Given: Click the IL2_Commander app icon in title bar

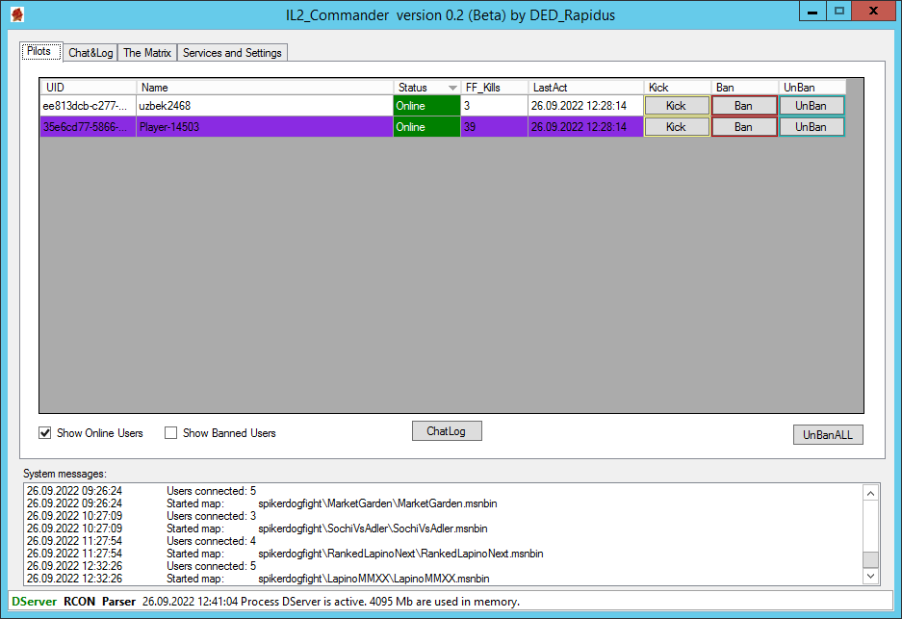Looking at the screenshot, I should [17, 14].
